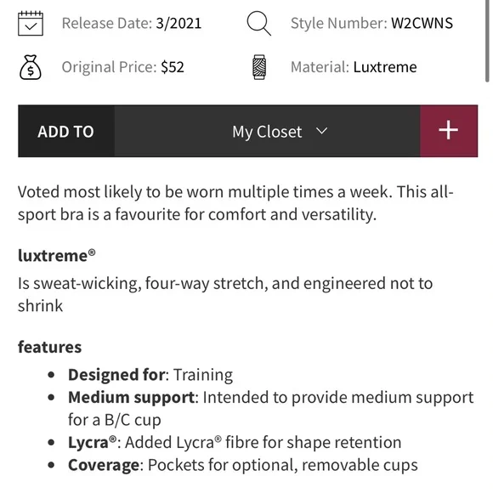Click the Lycra shape retention bullet
The height and width of the screenshot is (493, 493).
235,442
